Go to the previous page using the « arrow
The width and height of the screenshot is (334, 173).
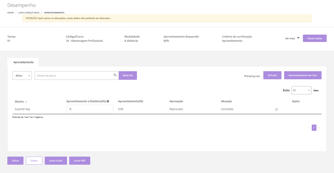click(x=309, y=128)
